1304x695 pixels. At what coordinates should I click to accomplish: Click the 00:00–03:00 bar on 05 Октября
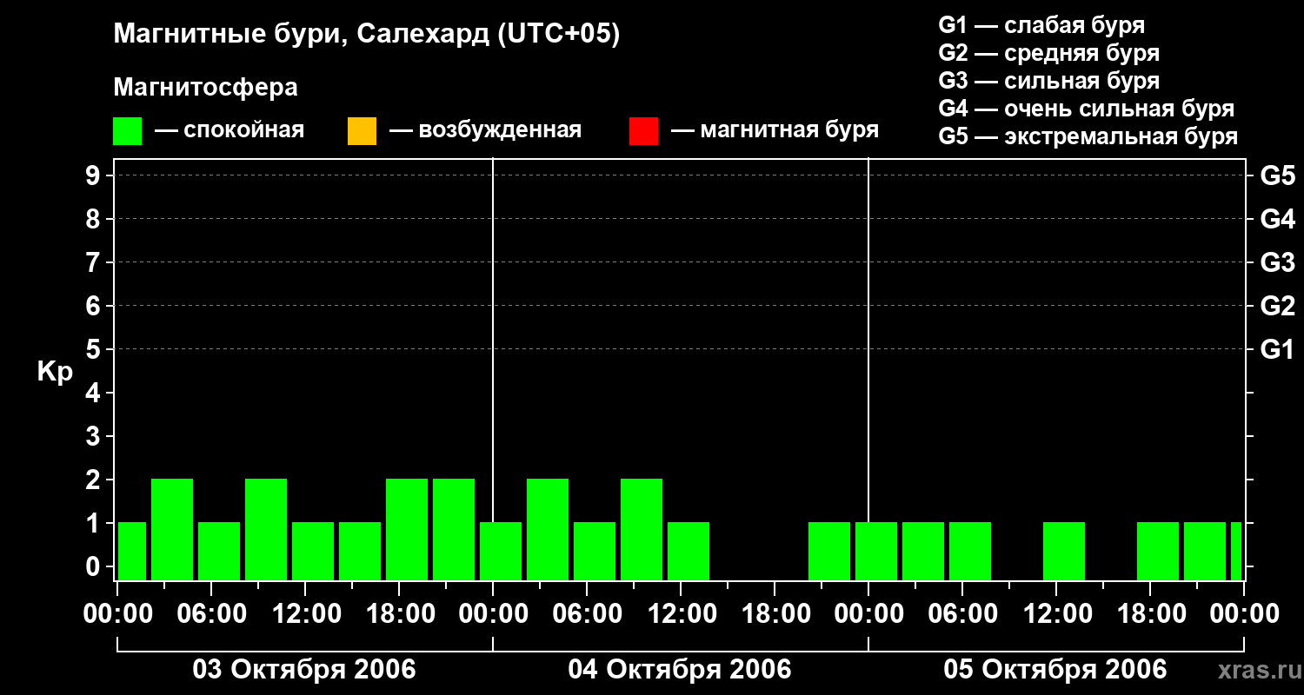(x=876, y=551)
